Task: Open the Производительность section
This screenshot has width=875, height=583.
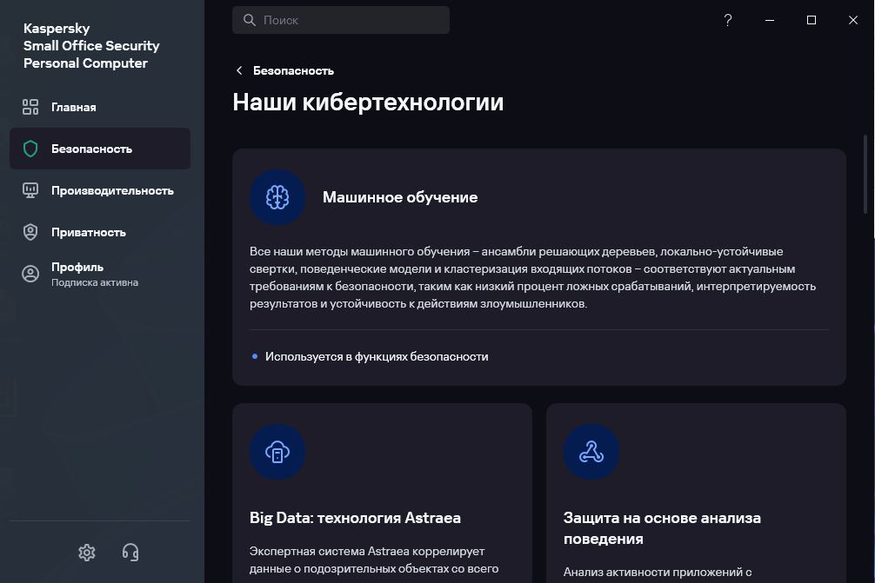Action: pos(99,190)
